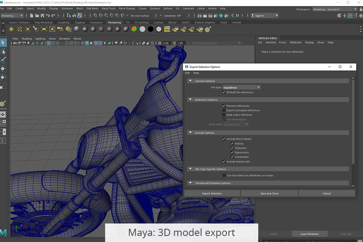
Task: Uncheck Default file extensions
Action: pos(224,92)
